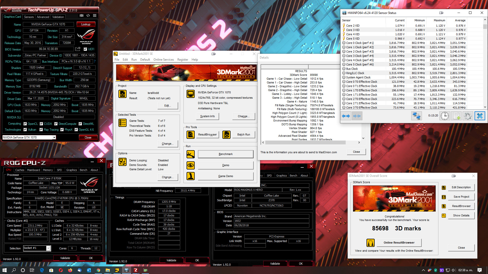Open Opera browser from the taskbar

pyautogui.click(x=61, y=270)
